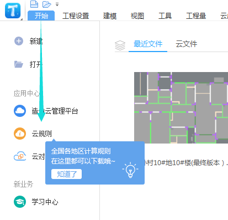Click the 新建 label in the sidebar
This screenshot has height=220, width=228.
pos(36,41)
